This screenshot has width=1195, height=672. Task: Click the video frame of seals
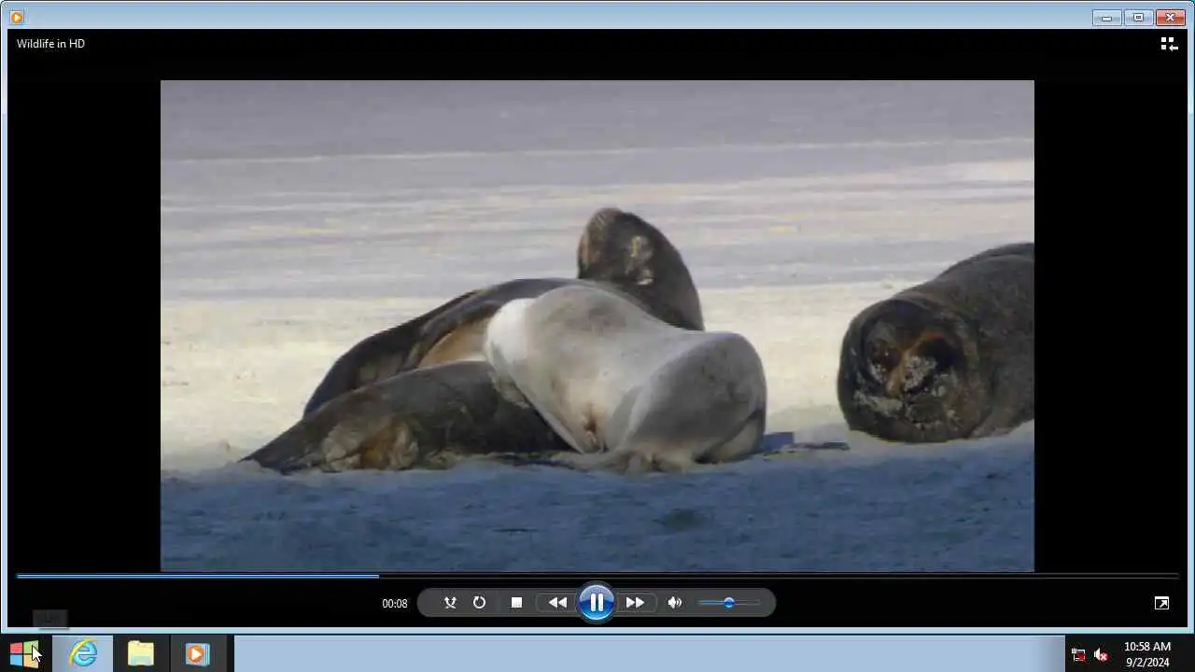click(597, 326)
